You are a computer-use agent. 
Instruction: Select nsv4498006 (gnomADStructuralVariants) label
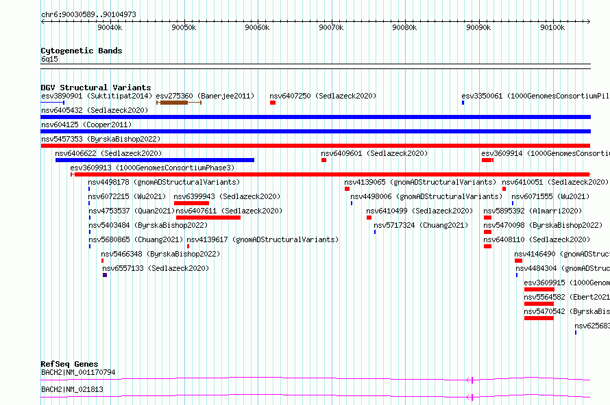[x=426, y=196]
